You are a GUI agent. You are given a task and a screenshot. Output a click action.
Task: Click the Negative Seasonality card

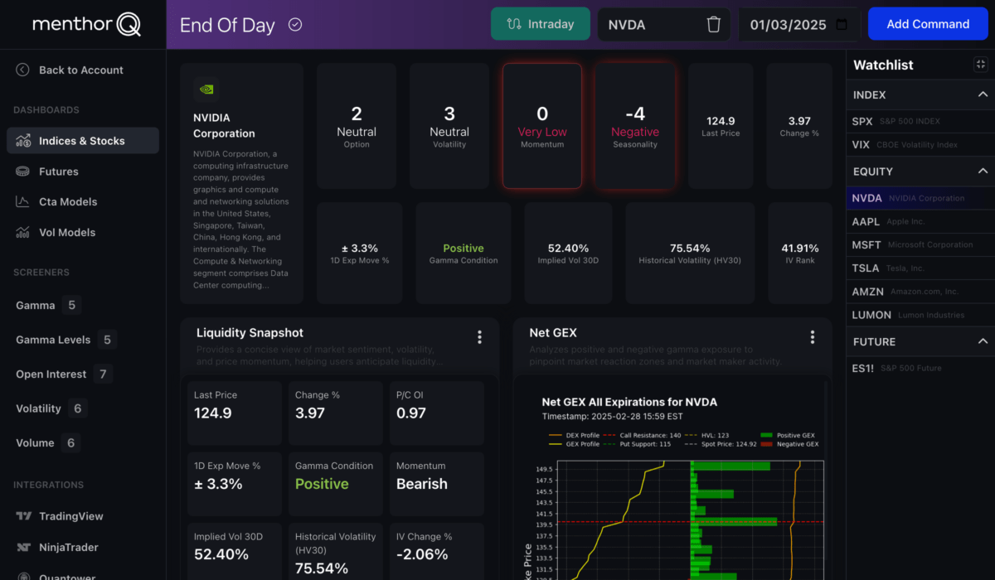(x=635, y=126)
